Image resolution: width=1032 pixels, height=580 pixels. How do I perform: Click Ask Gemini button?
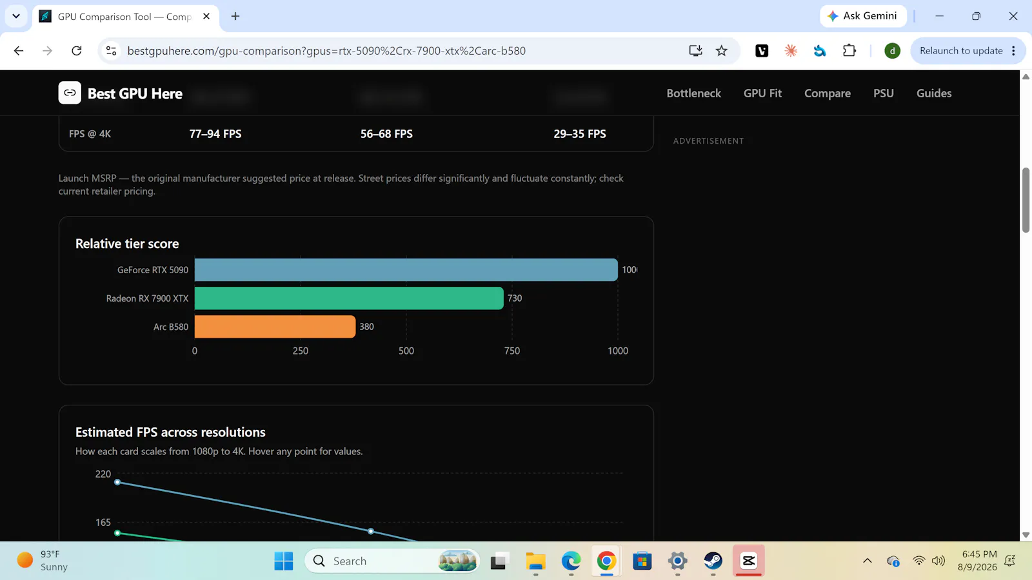click(x=863, y=16)
